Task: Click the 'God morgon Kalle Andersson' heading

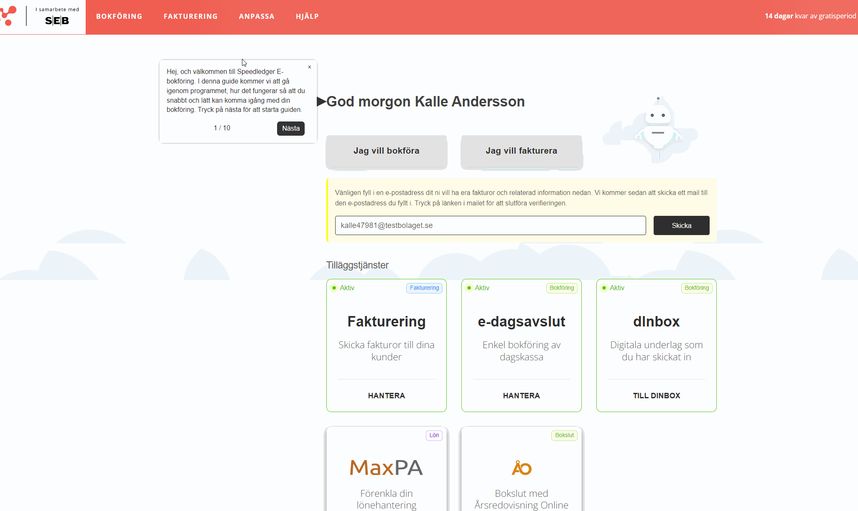Action: click(425, 102)
